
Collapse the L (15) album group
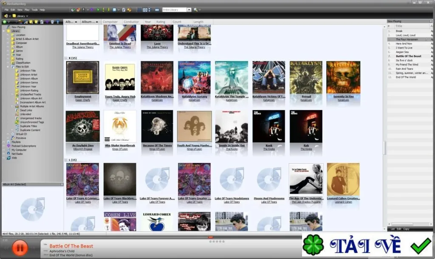(66, 160)
